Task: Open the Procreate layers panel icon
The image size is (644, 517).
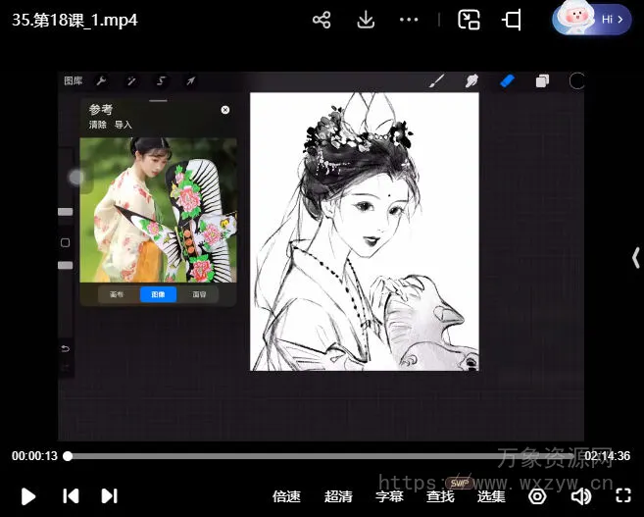Action: [x=542, y=81]
